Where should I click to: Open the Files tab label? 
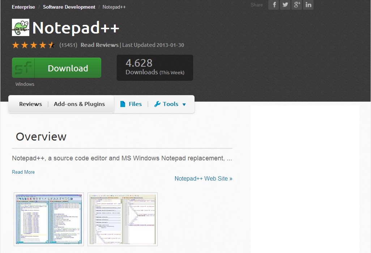tap(135, 104)
